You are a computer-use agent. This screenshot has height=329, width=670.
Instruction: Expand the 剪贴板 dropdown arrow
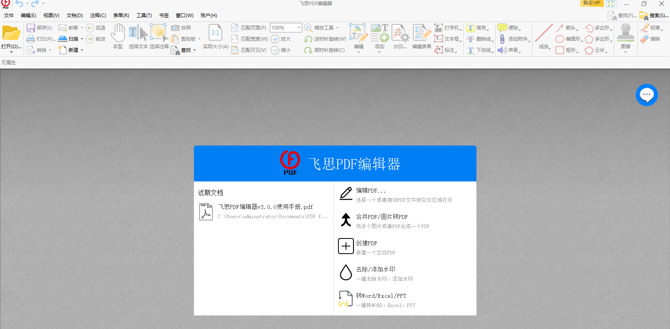199,39
